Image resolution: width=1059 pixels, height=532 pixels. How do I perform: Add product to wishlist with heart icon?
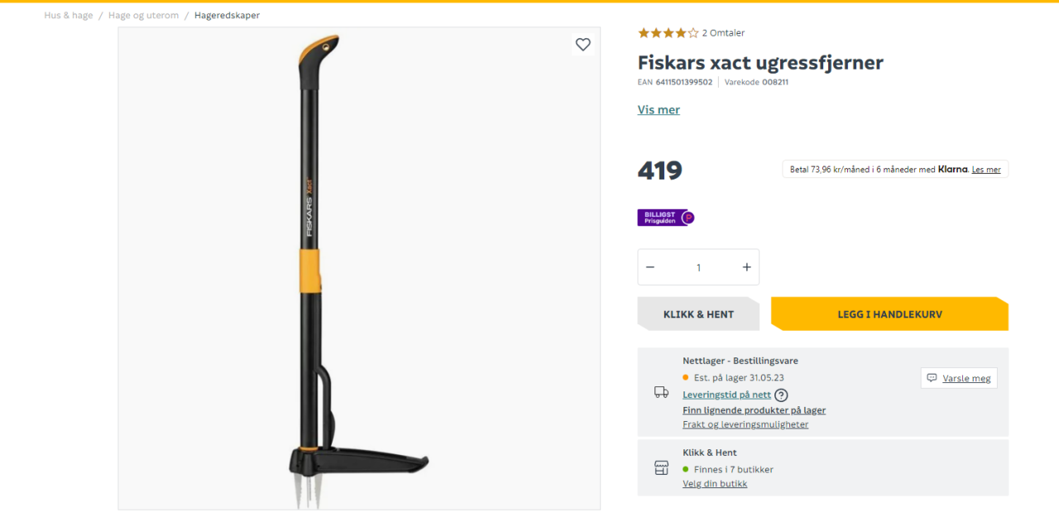[x=583, y=45]
